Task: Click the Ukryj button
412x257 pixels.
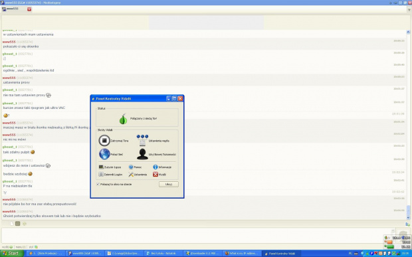Action: [x=169, y=185]
